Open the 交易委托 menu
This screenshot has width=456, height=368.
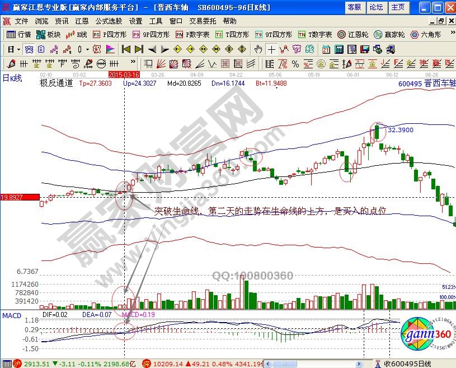coord(203,21)
